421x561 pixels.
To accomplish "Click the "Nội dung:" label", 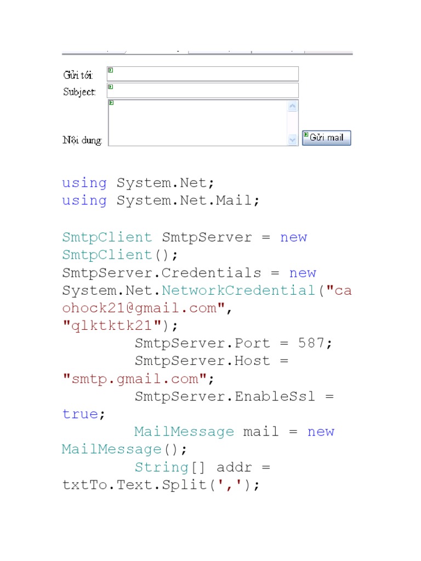I will click(x=82, y=140).
